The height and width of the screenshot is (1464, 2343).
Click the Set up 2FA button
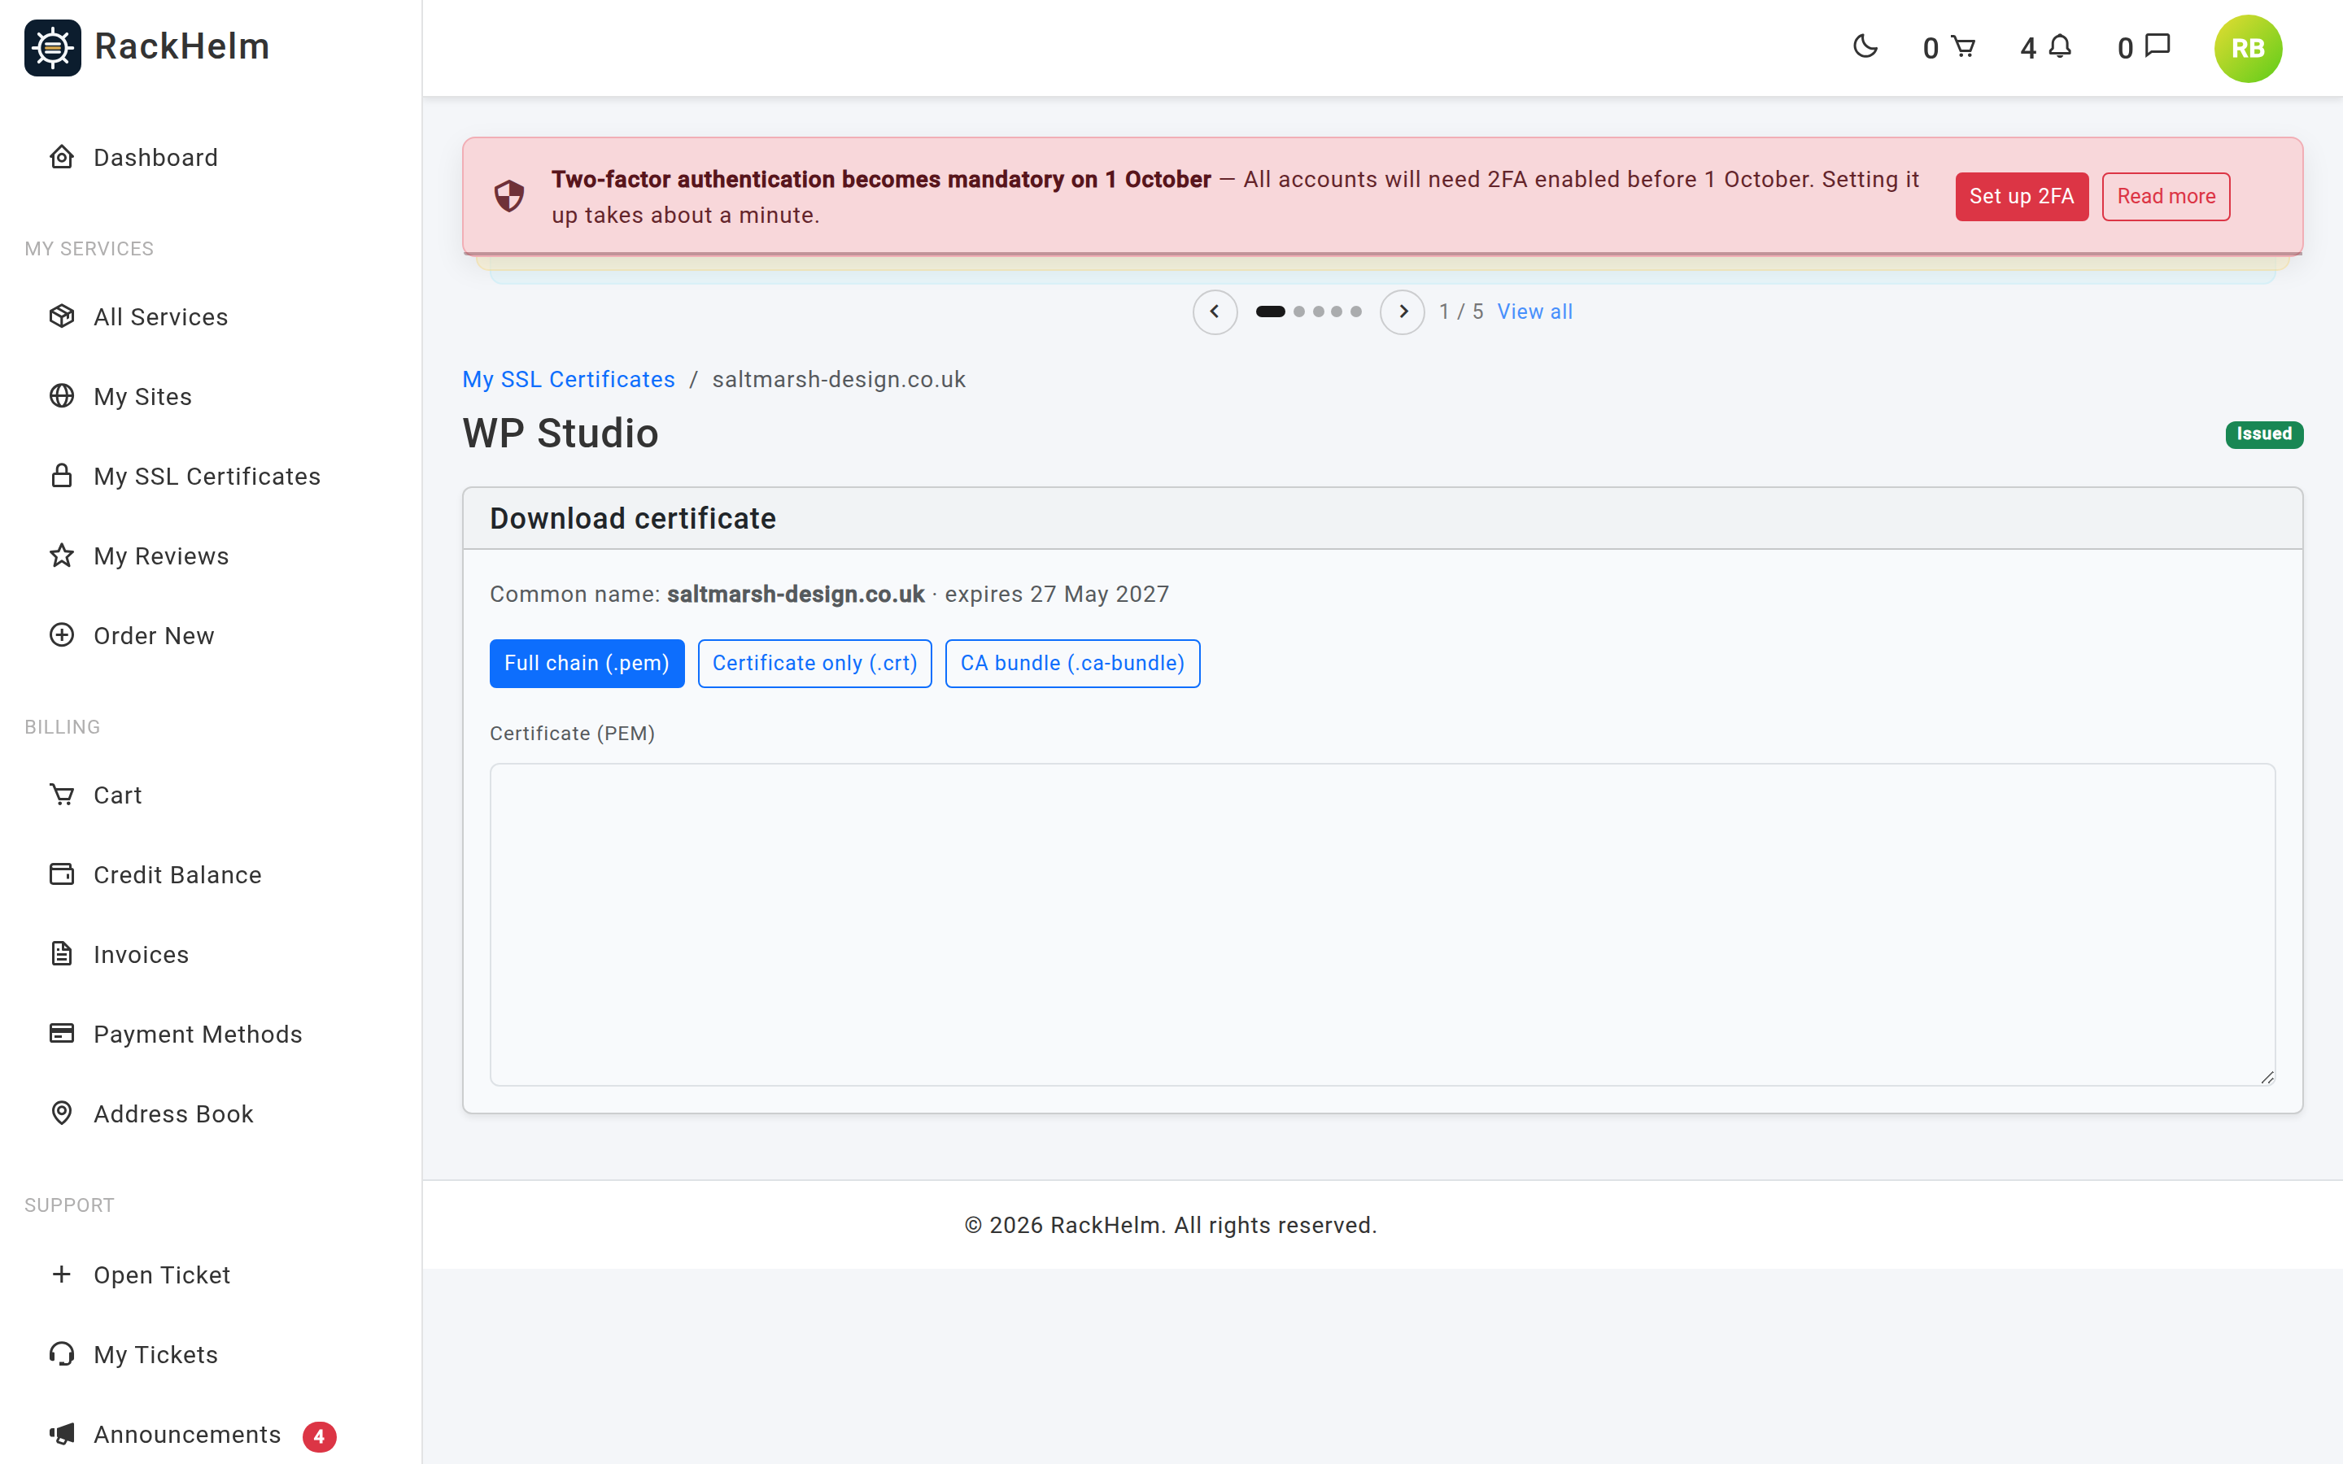tap(2022, 197)
